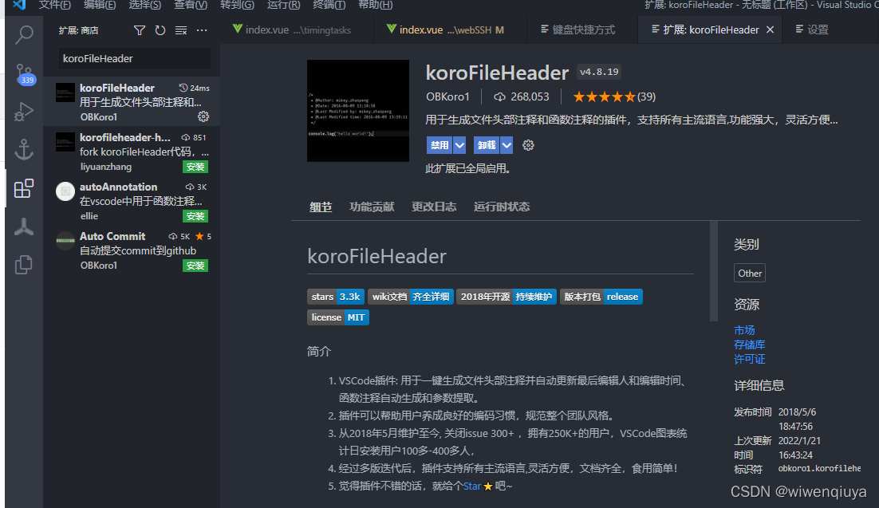Open the Search view in the activity bar
879x508 pixels.
23,35
